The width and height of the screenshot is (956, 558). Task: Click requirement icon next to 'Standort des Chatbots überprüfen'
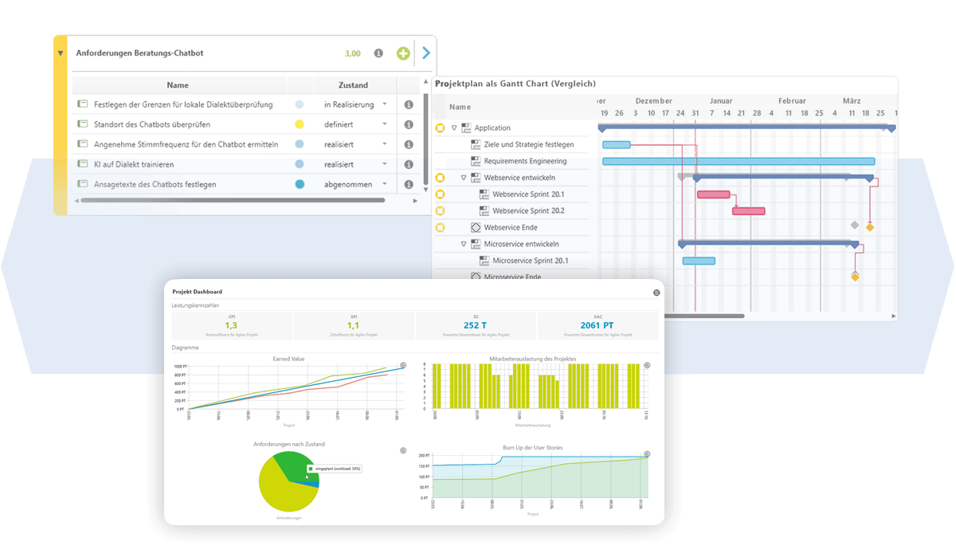(82, 124)
